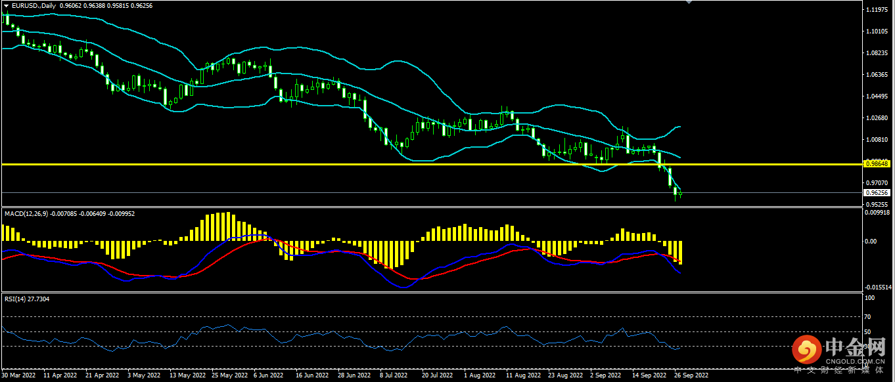Click the MACD 0.00 axis level label
The width and height of the screenshot is (895, 382).
pyautogui.click(x=871, y=242)
